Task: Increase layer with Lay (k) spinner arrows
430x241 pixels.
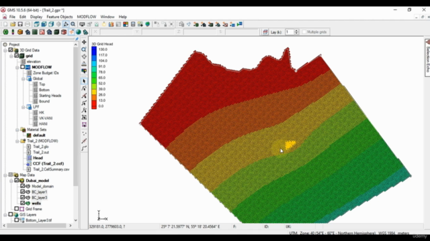Action: [296, 31]
